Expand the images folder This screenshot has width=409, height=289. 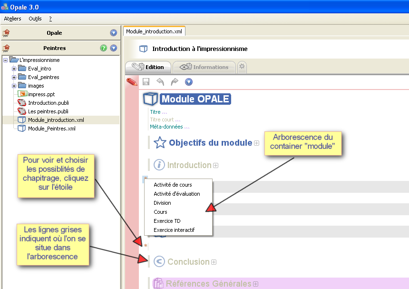tap(14, 86)
